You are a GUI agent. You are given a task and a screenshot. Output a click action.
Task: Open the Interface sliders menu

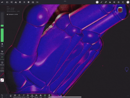coord(123,2)
